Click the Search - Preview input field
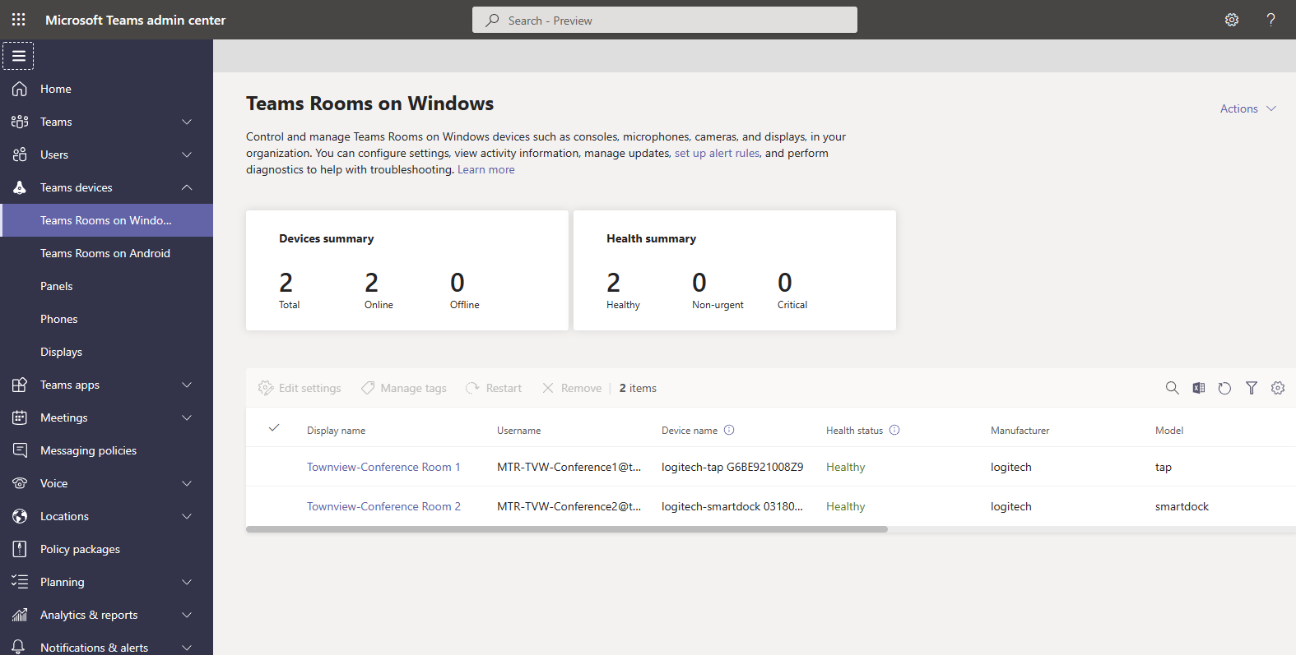The image size is (1296, 655). point(665,21)
